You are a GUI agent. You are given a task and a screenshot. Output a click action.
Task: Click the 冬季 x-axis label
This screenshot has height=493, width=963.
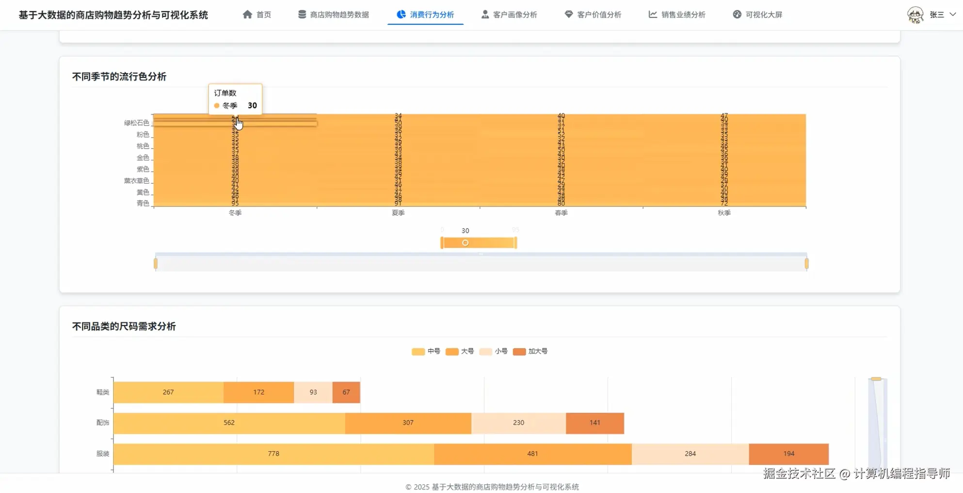[235, 213]
